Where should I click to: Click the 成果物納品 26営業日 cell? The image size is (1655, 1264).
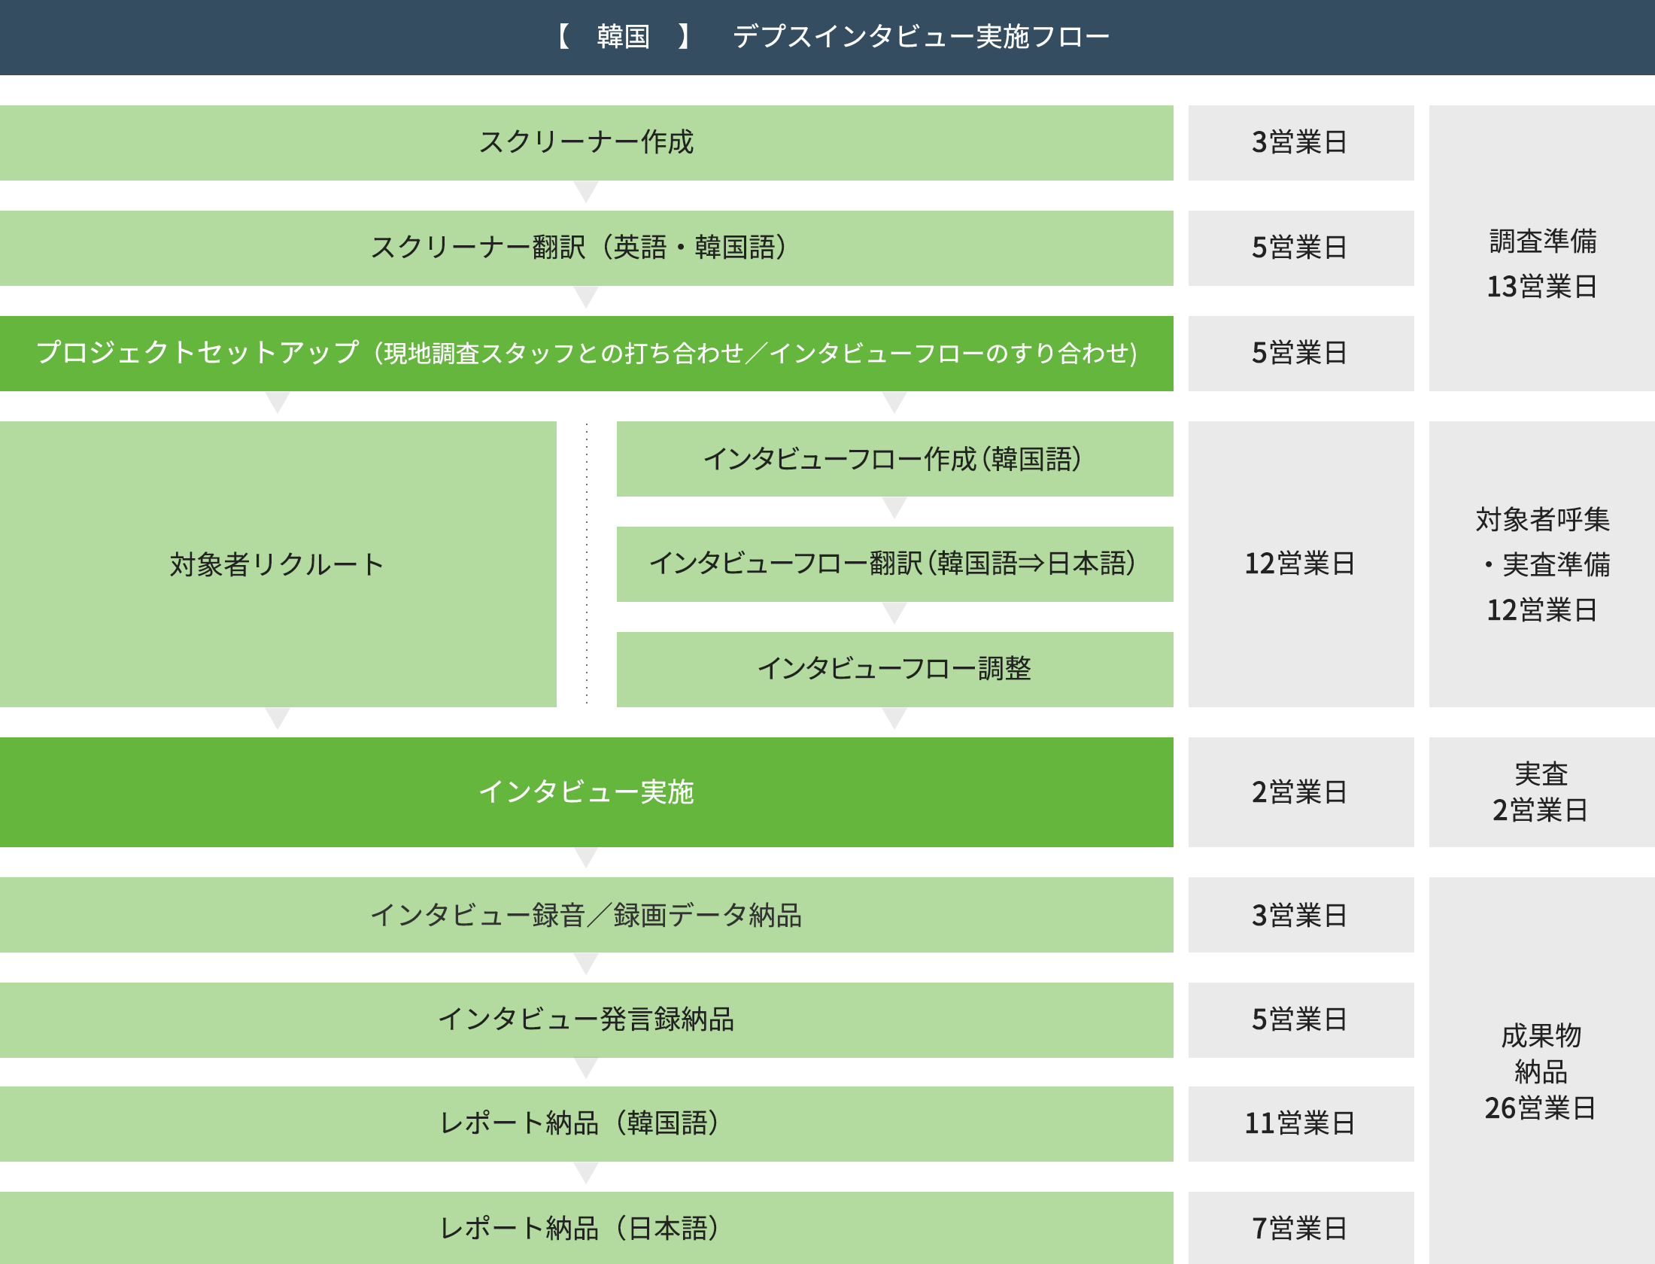click(1541, 1071)
